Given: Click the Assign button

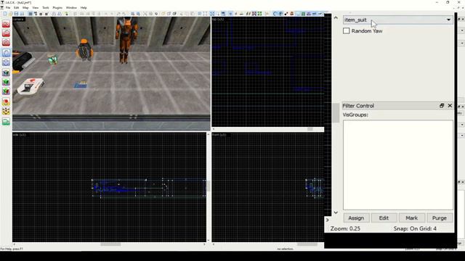Looking at the screenshot, I should 356,218.
